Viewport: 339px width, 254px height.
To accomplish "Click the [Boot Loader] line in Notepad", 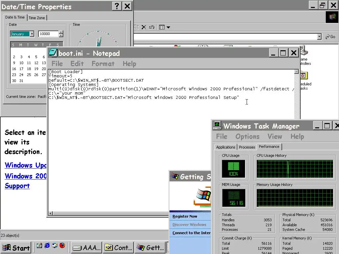I will 66,72.
